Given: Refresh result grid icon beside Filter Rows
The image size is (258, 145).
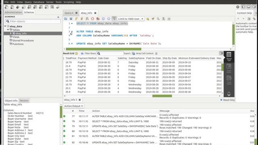Looking at the screenshot, I should click(x=82, y=54).
